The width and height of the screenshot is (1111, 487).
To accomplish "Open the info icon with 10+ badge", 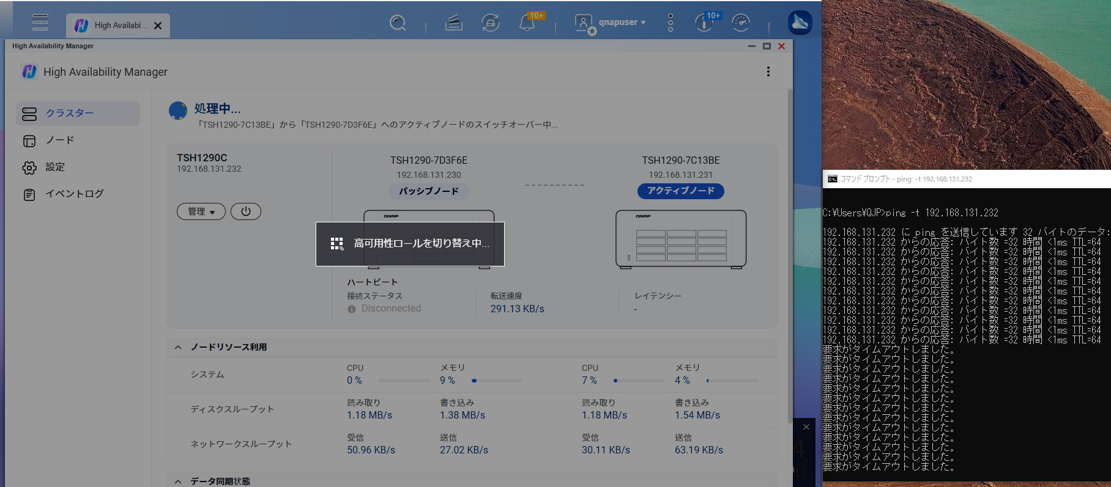I will 704,23.
